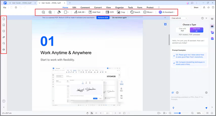Enable the hand pan tool in status bar

point(87,113)
